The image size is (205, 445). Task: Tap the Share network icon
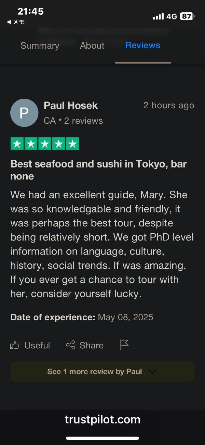70,345
